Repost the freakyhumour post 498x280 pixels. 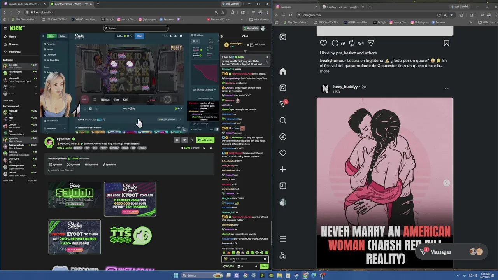(352, 43)
